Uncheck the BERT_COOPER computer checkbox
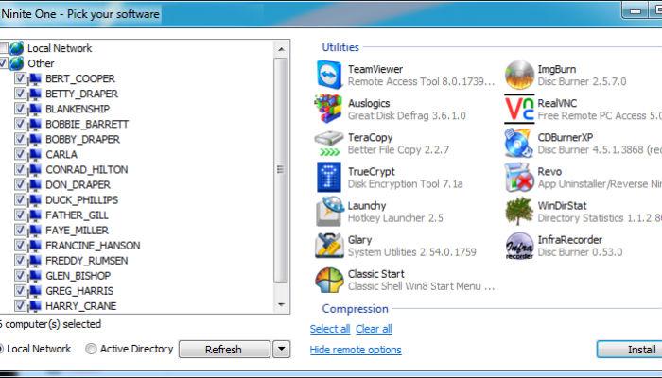The width and height of the screenshot is (662, 378). click(20, 78)
